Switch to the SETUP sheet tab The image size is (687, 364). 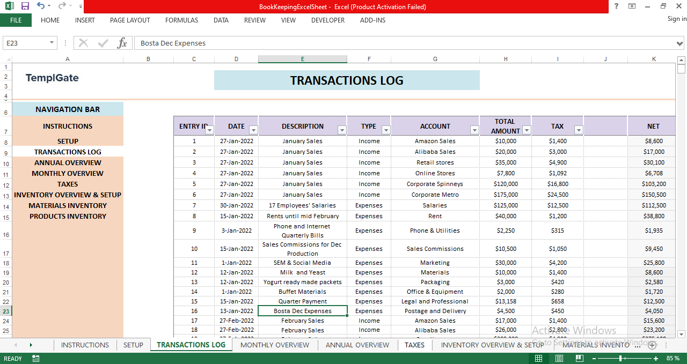pyautogui.click(x=133, y=345)
